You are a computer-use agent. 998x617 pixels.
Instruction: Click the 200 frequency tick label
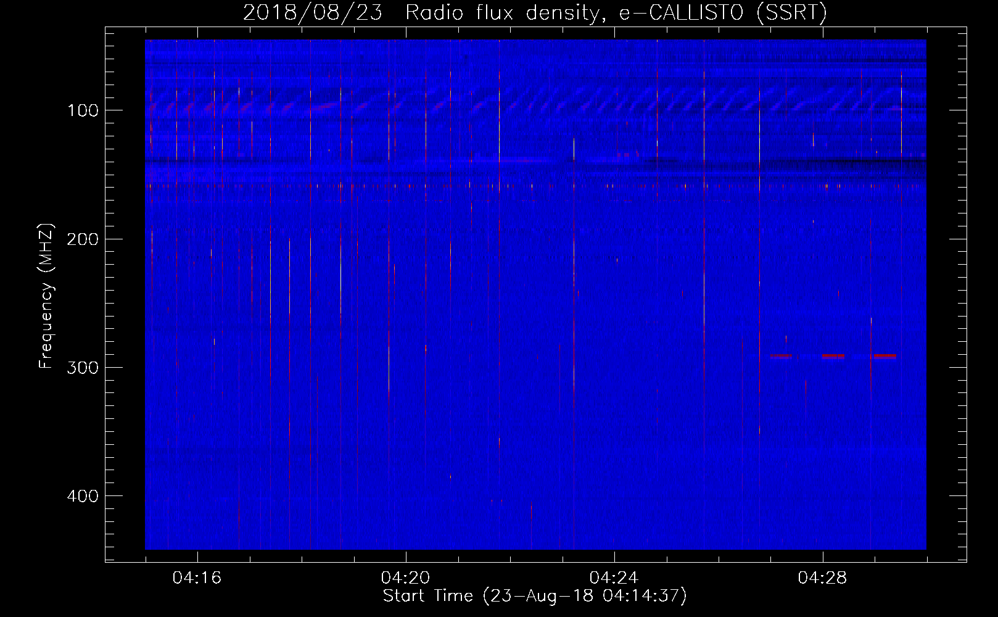click(83, 239)
